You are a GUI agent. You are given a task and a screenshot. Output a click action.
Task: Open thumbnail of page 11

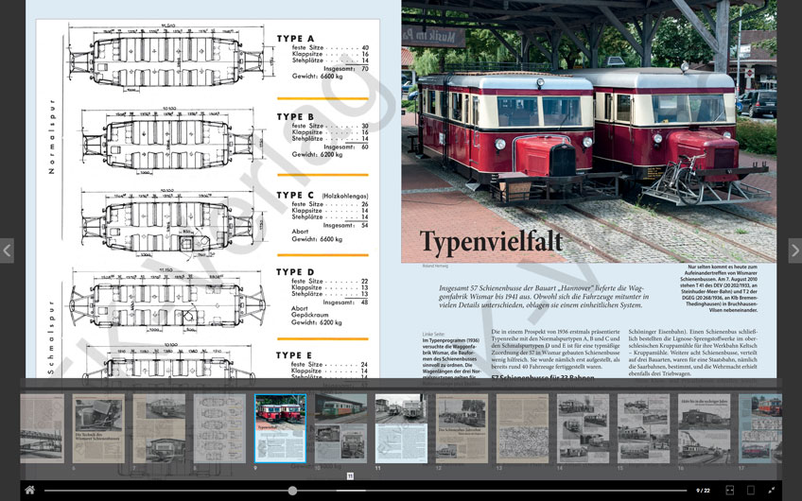tap(402, 428)
